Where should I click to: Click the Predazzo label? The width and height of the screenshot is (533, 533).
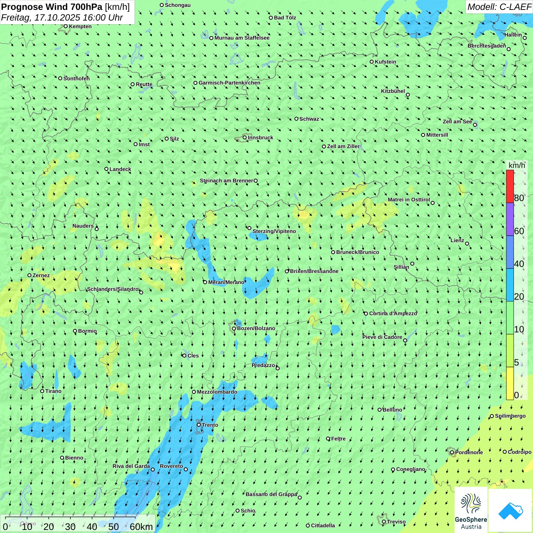click(263, 365)
